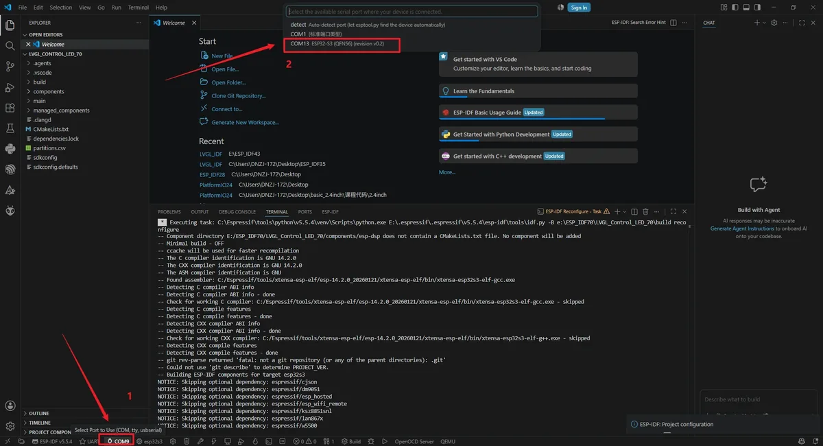Open the File menu
The image size is (823, 446).
(23, 8)
